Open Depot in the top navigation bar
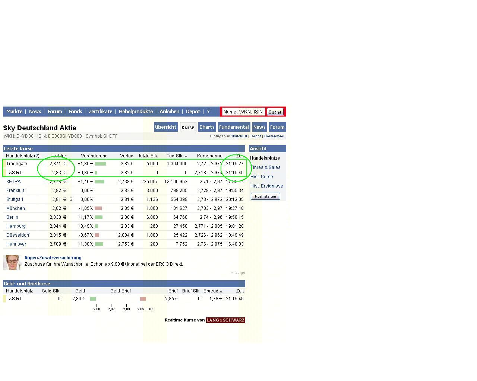 pos(193,112)
